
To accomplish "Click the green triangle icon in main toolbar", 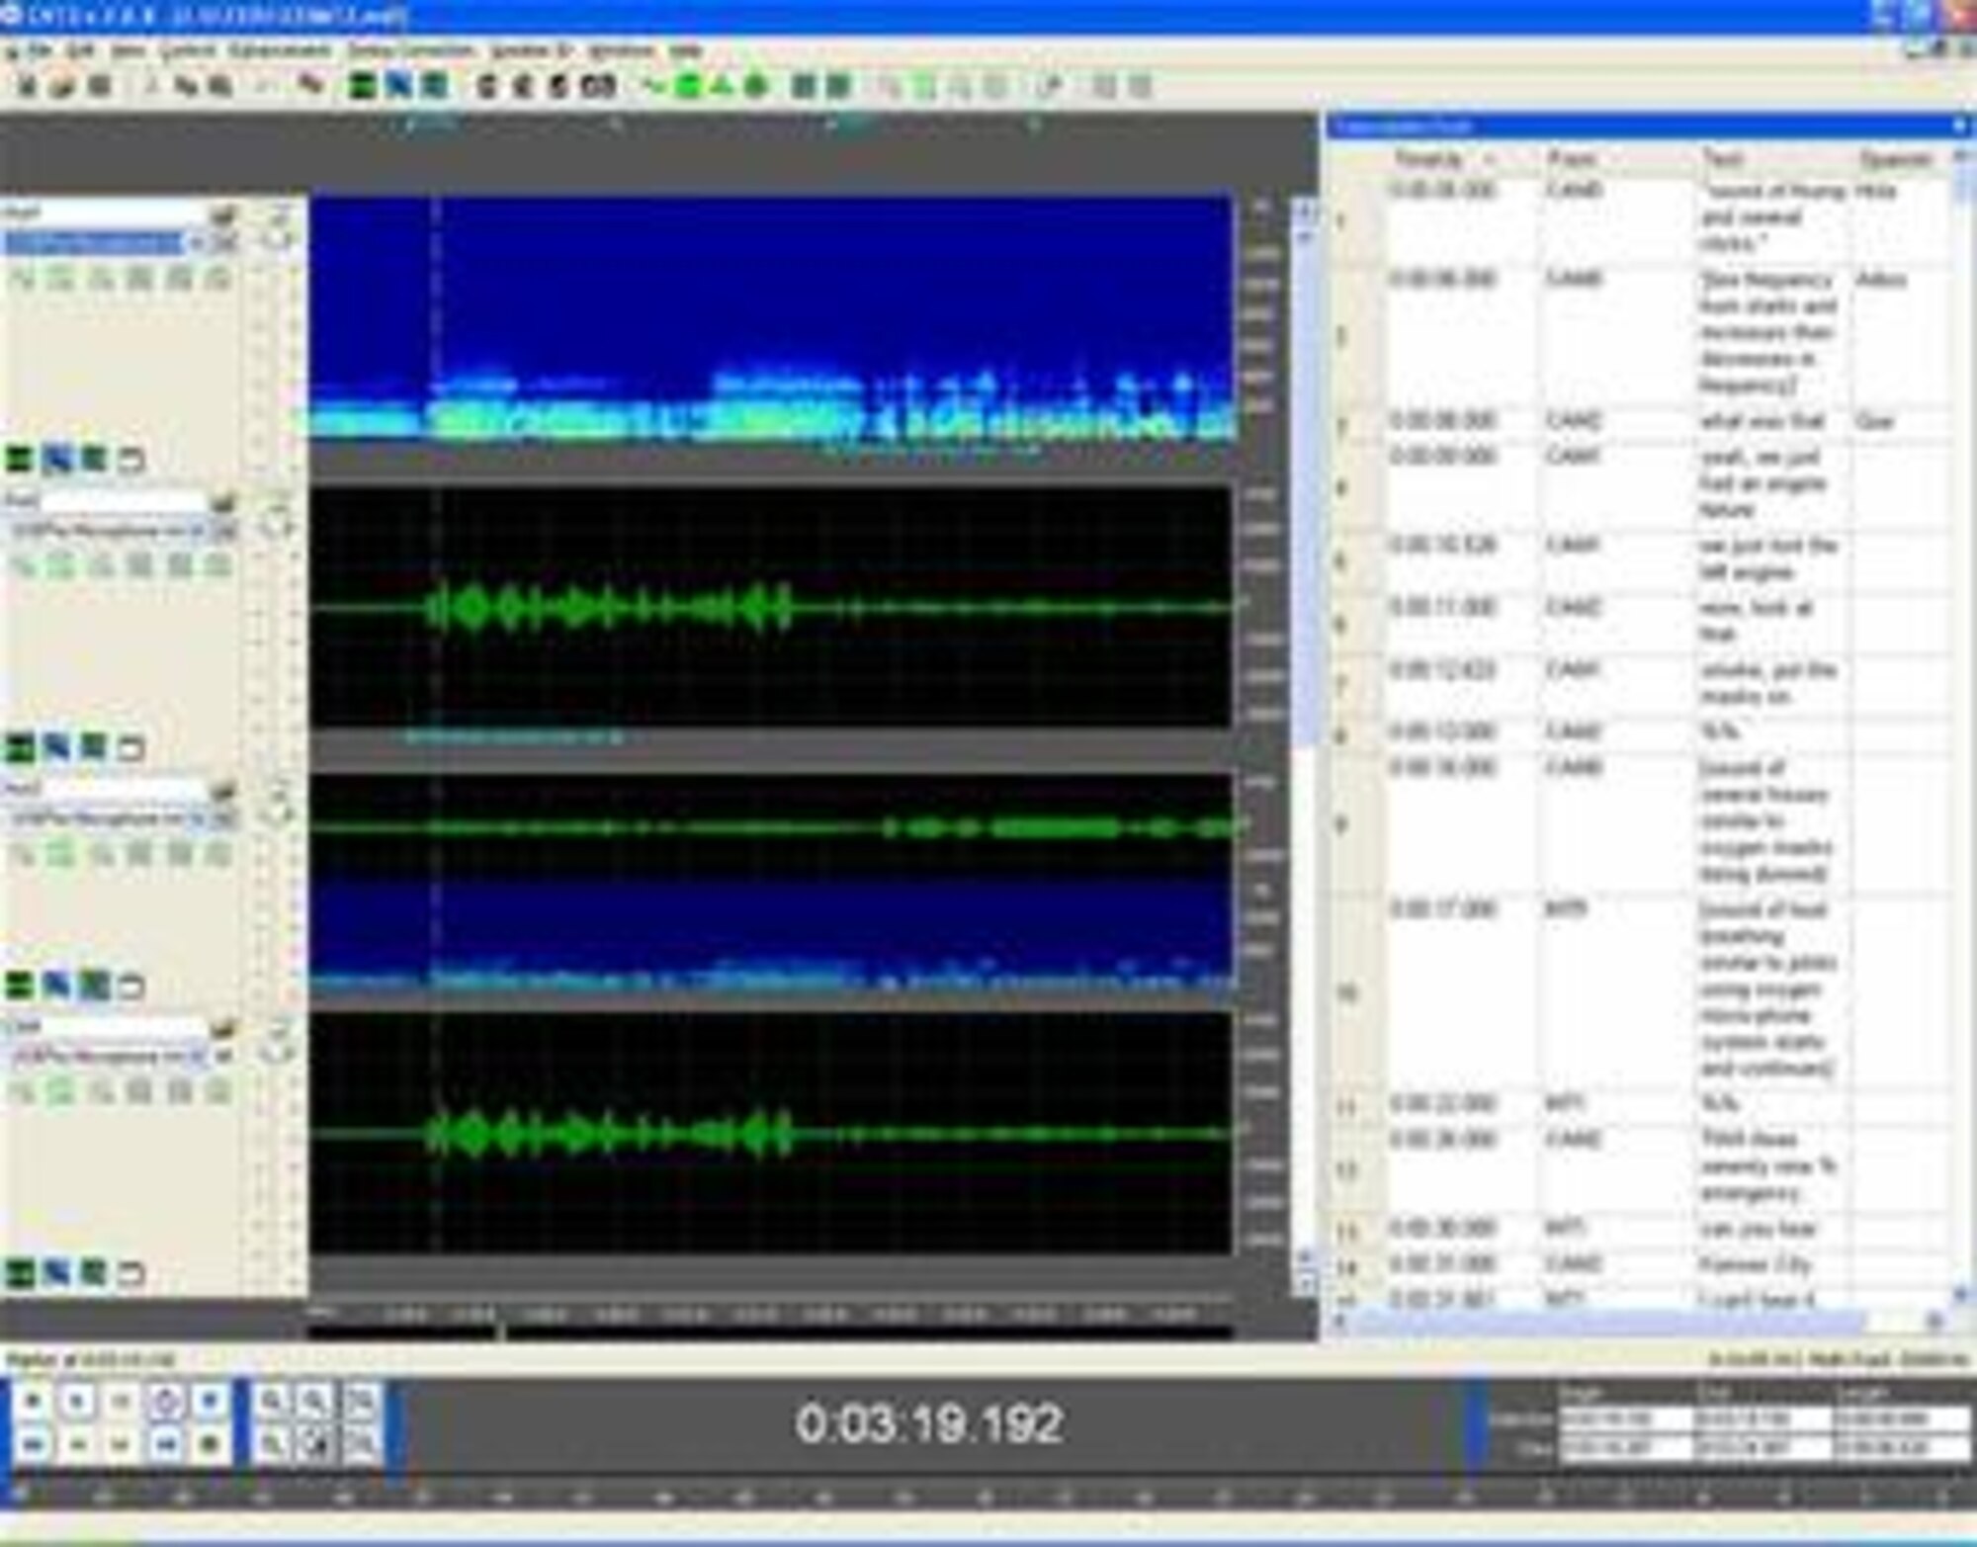I will point(723,86).
